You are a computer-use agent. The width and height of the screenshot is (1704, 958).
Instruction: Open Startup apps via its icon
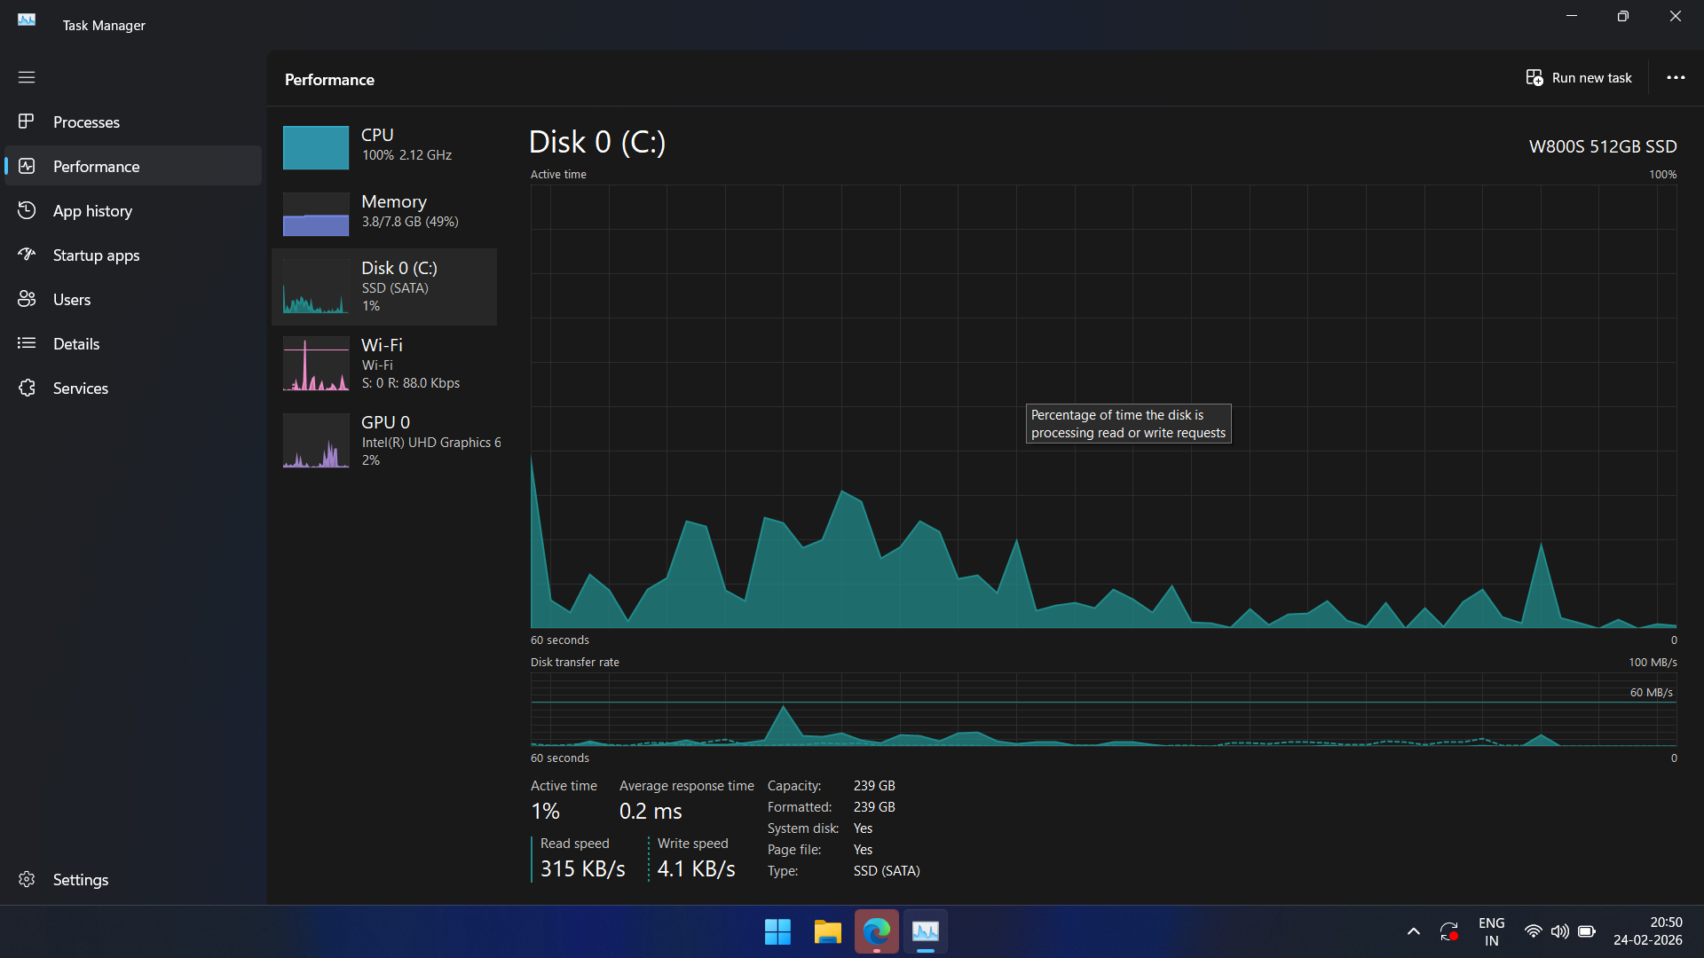point(27,255)
